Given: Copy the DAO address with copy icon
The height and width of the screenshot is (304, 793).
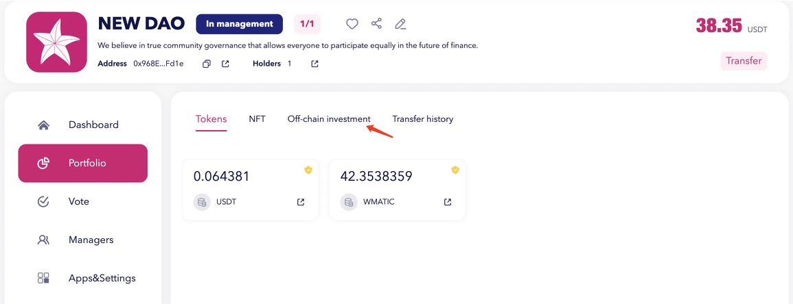Looking at the screenshot, I should tap(207, 64).
